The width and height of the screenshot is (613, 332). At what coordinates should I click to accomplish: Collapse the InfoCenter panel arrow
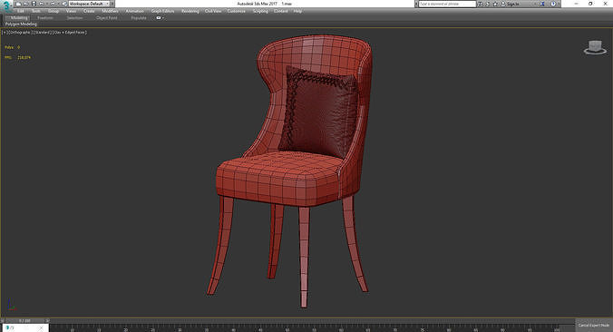(416, 4)
